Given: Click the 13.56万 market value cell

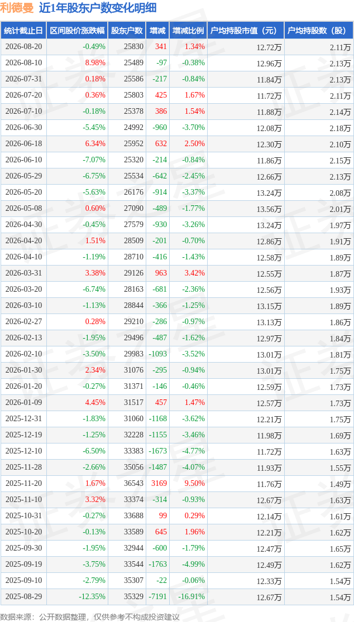Looking at the screenshot, I should click(246, 208).
